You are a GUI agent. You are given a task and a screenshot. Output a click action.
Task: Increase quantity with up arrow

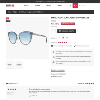point(56,30)
